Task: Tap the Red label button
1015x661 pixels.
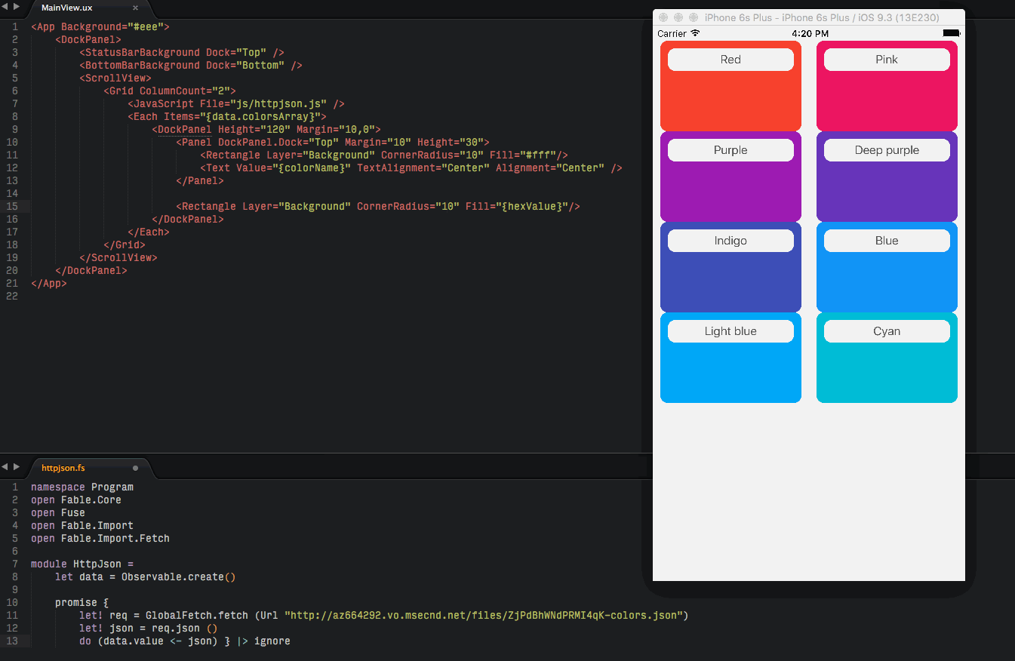Action: (x=730, y=60)
